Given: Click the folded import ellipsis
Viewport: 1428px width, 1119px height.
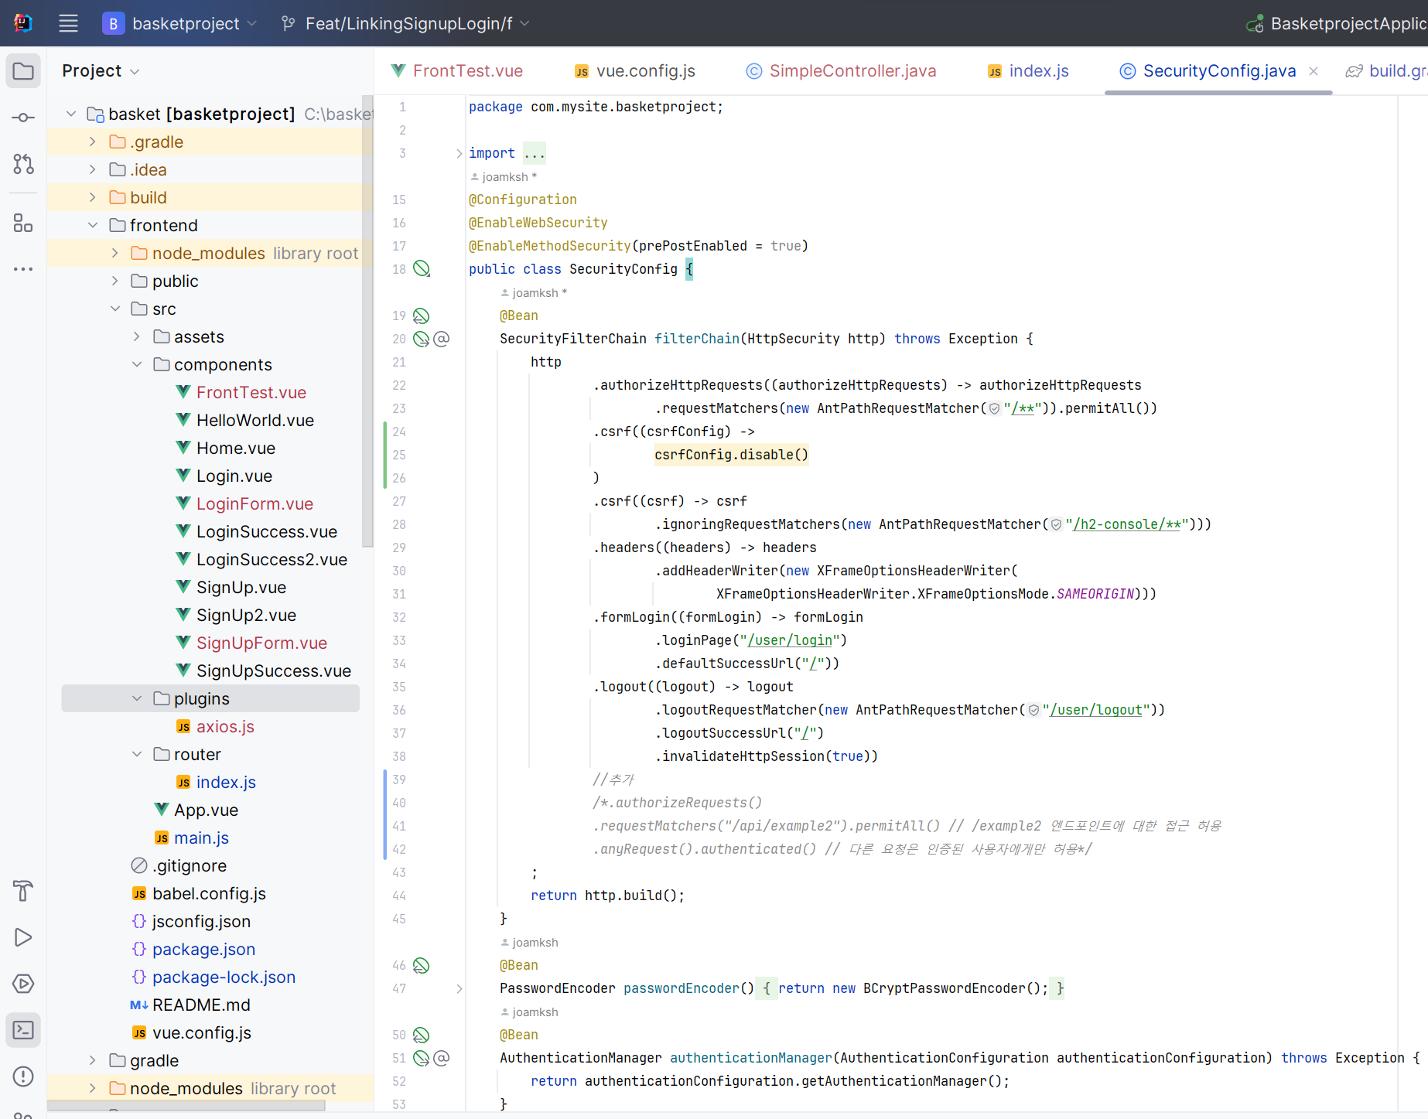Looking at the screenshot, I should pyautogui.click(x=535, y=153).
